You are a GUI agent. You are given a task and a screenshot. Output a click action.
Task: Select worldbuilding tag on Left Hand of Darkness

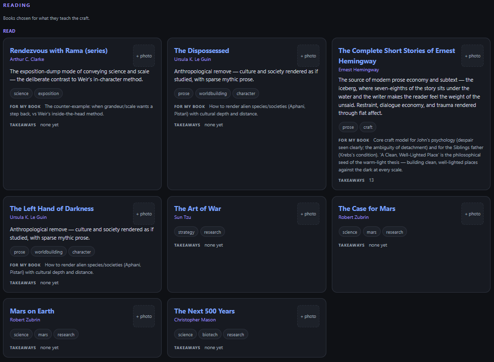pos(48,252)
